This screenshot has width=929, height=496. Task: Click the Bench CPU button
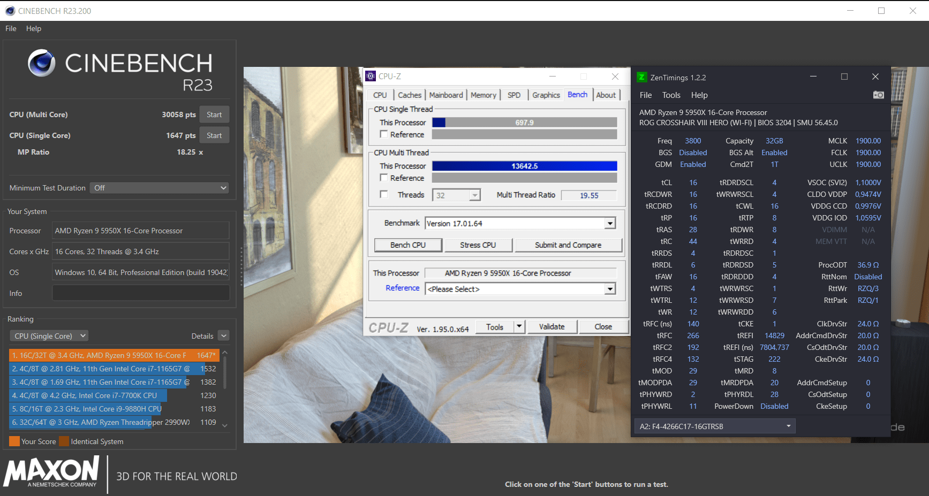(408, 245)
